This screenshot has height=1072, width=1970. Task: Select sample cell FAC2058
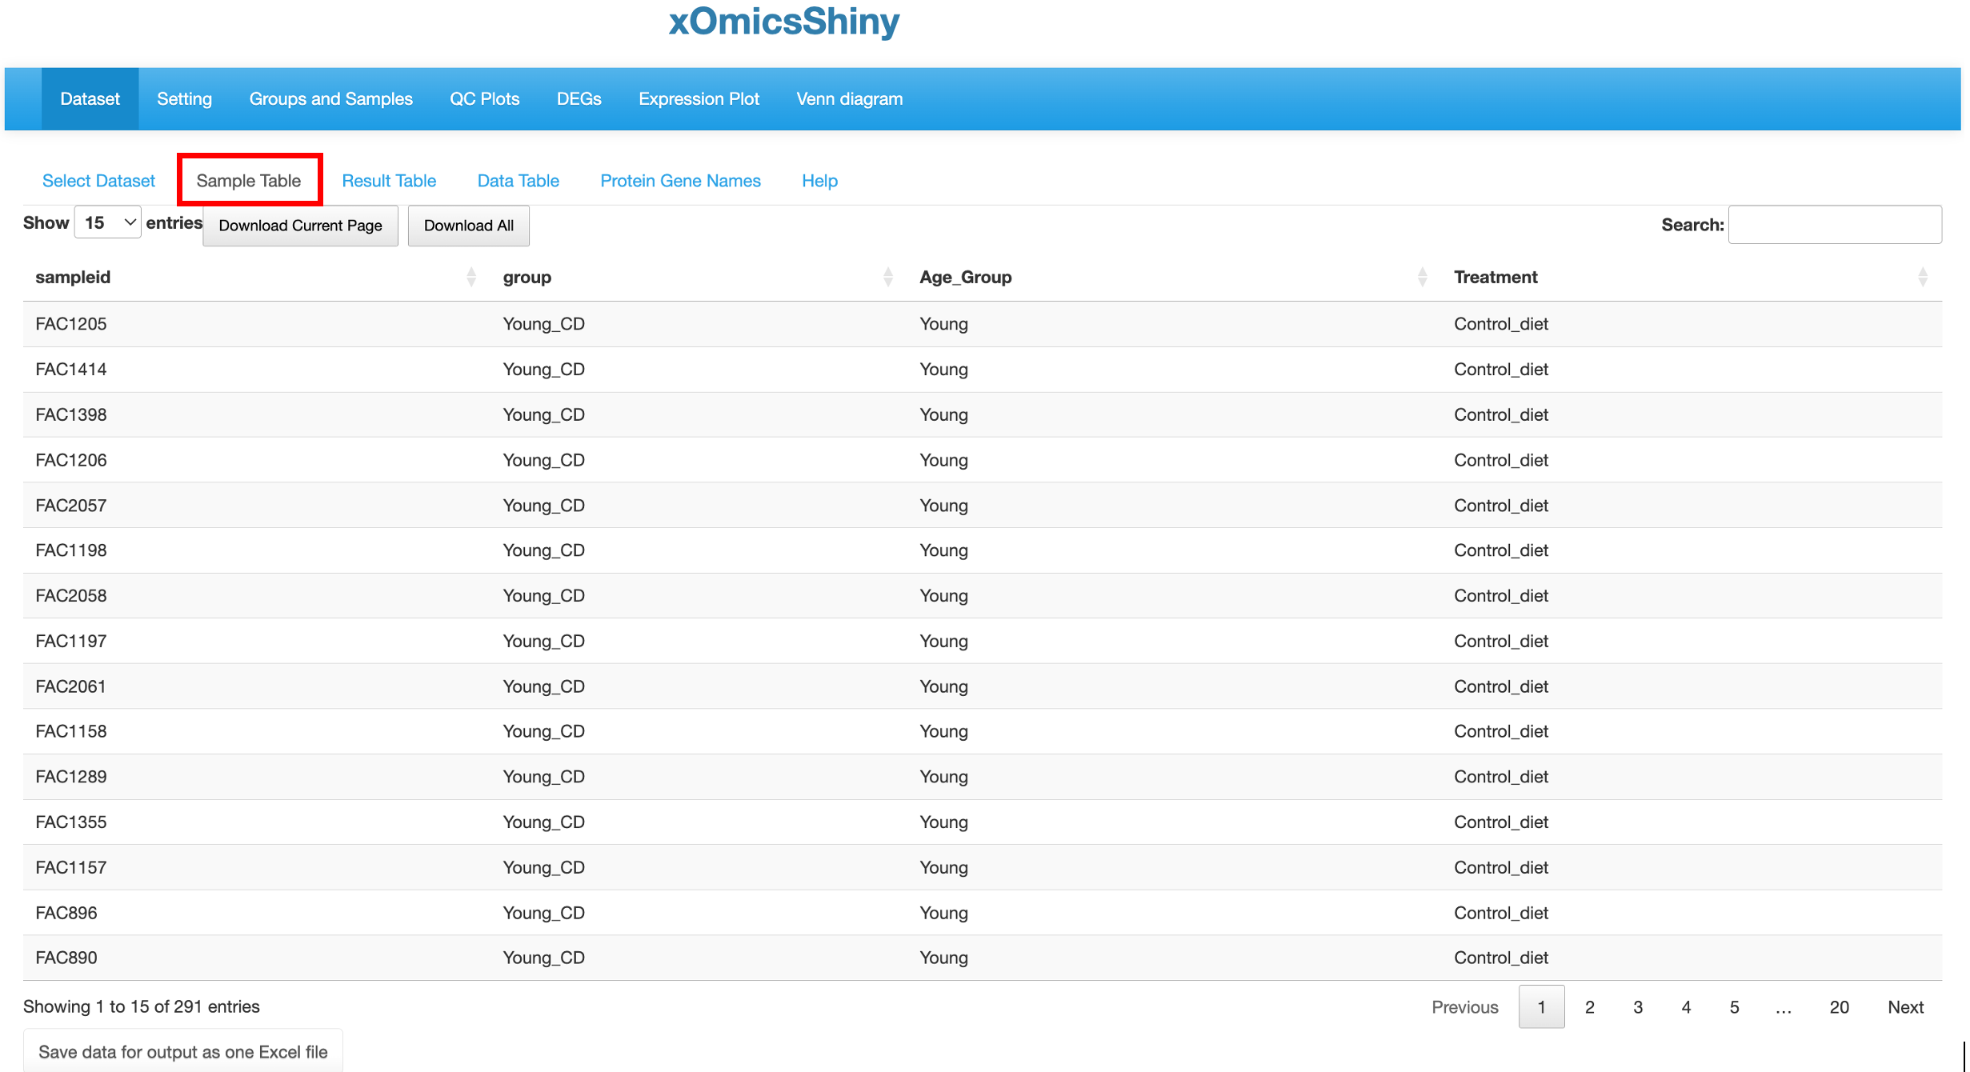[x=71, y=596]
